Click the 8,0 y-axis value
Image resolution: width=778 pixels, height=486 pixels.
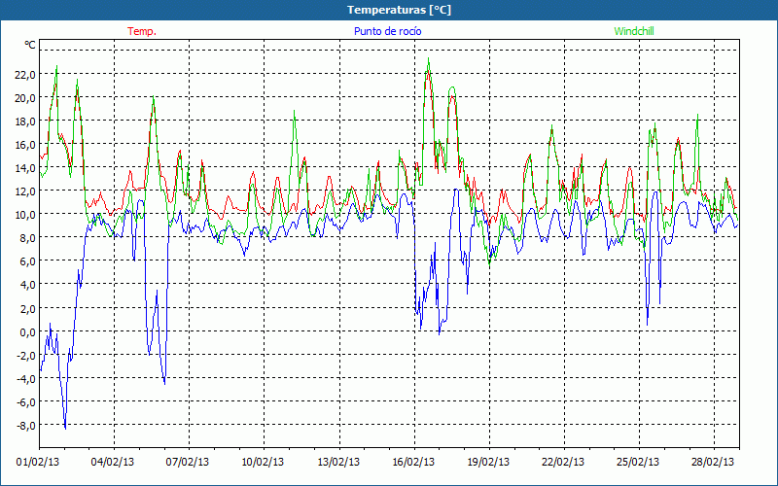28,237
